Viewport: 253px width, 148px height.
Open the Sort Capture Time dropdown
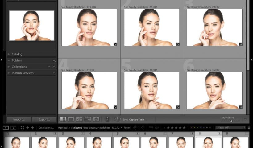tap(138, 120)
